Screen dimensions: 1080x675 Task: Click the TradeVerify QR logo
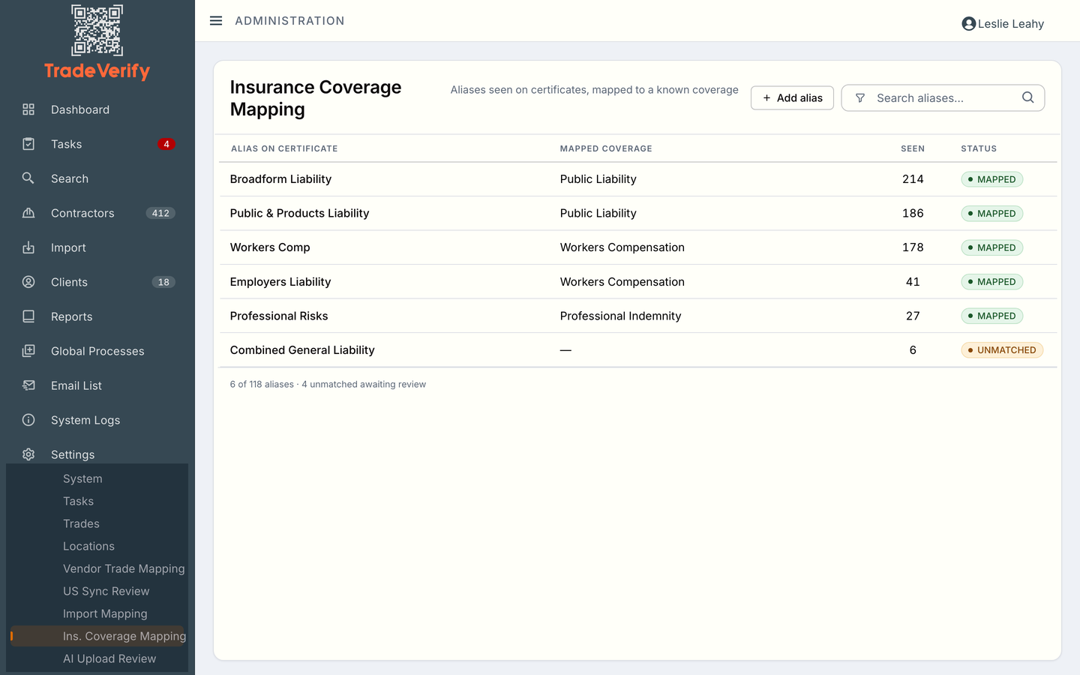click(x=97, y=31)
